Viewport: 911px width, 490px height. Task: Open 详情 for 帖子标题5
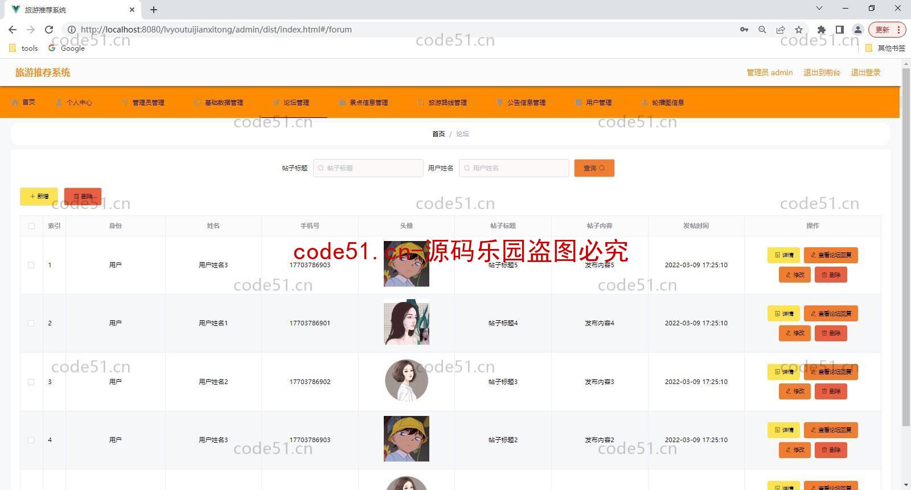click(x=783, y=255)
